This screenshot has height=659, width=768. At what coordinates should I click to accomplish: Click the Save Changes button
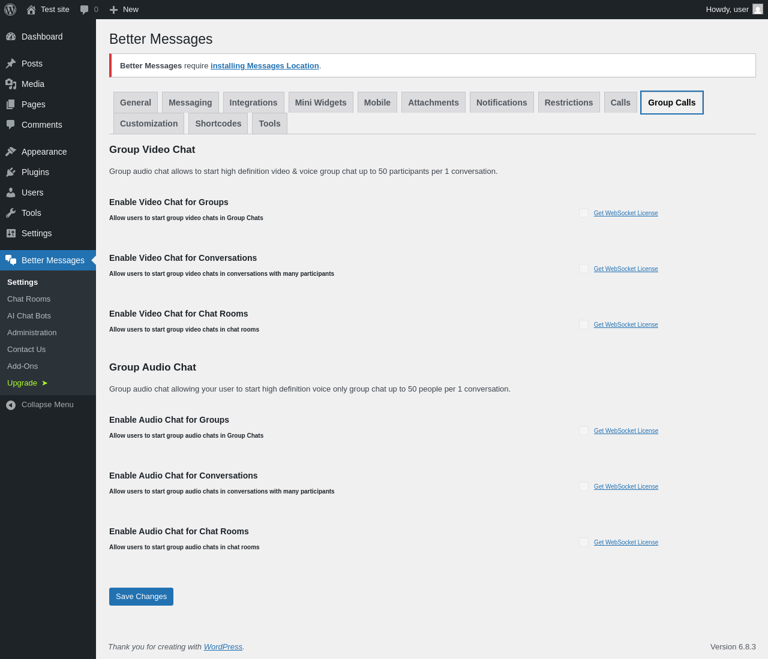click(x=141, y=597)
